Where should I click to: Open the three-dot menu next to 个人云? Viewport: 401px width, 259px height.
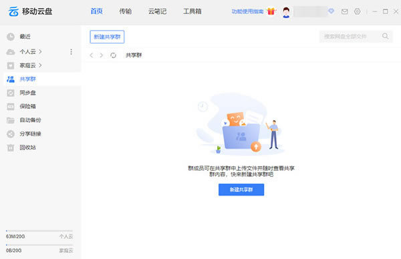pos(71,52)
